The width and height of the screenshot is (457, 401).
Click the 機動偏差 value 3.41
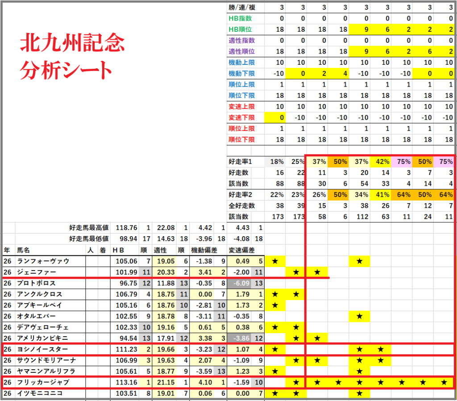coord(205,272)
